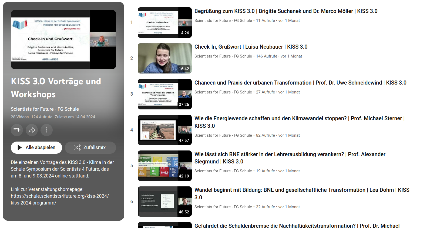The width and height of the screenshot is (430, 228).
Task: Click the '146 Aufrufe' view count
Action: pyautogui.click(x=267, y=56)
